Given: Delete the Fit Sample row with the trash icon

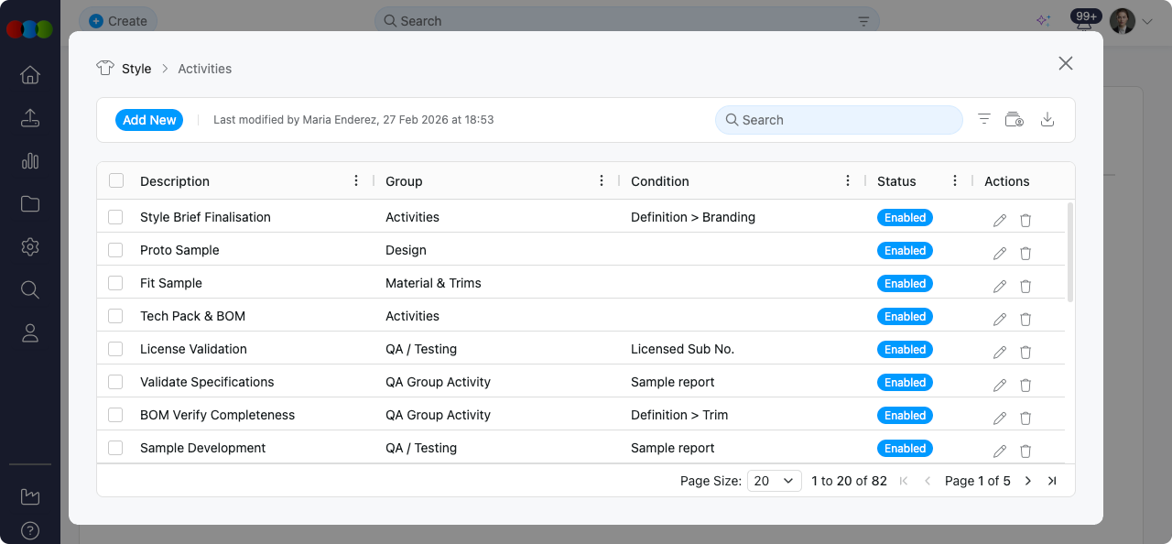Looking at the screenshot, I should click(x=1025, y=286).
